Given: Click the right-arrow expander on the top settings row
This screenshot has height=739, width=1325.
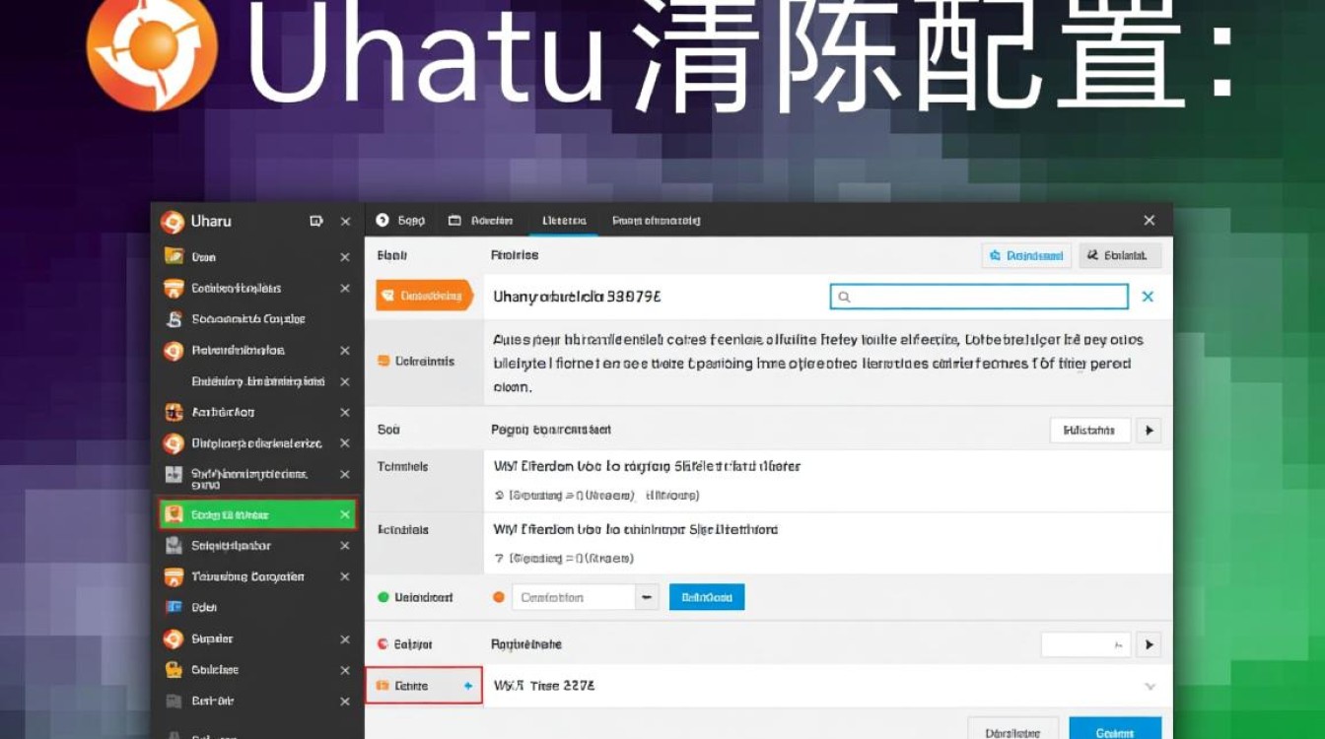Looking at the screenshot, I should coord(1150,430).
